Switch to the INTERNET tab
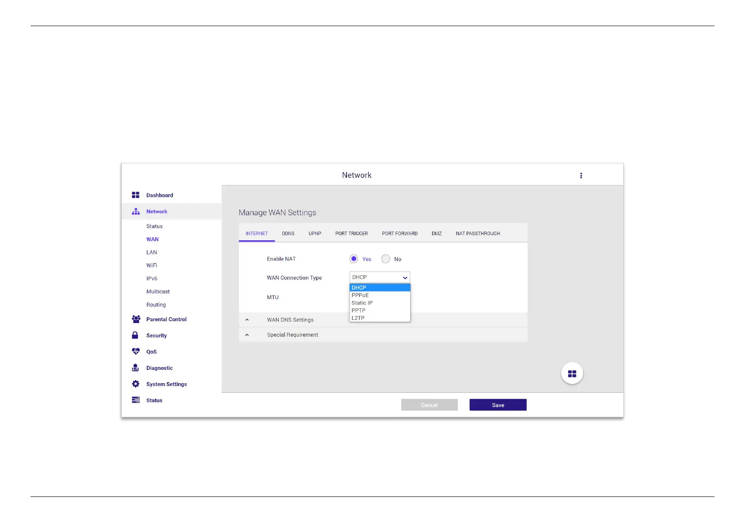This screenshot has height=527, width=745. 257,234
